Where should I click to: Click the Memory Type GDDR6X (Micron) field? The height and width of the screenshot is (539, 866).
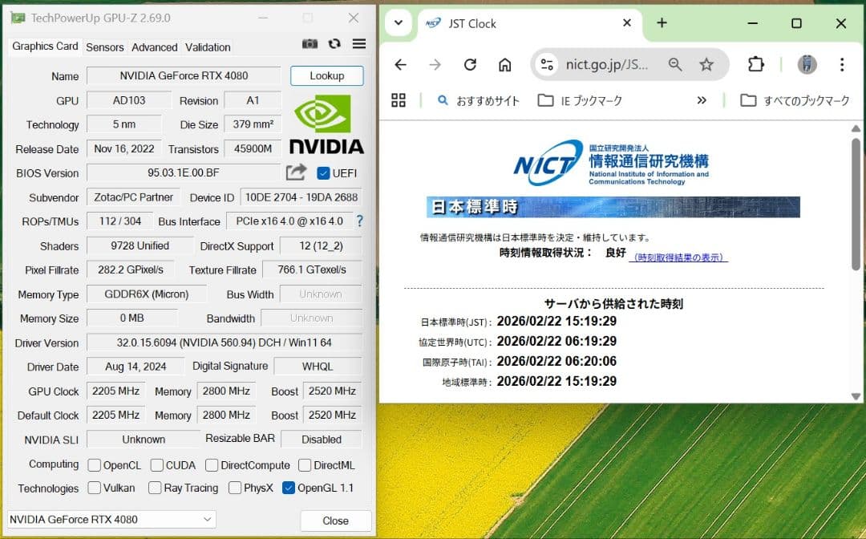pyautogui.click(x=147, y=294)
